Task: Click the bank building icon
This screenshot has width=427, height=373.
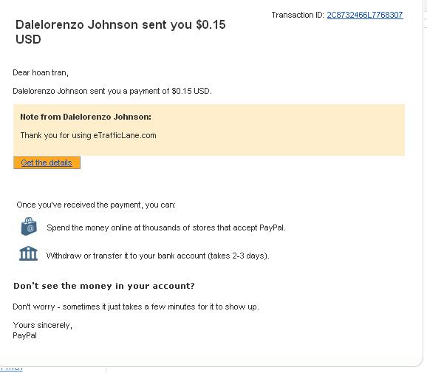Action: click(28, 254)
